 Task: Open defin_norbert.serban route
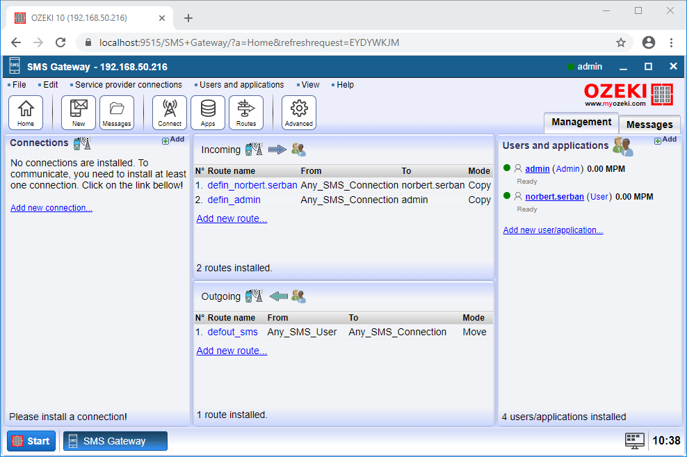[252, 185]
